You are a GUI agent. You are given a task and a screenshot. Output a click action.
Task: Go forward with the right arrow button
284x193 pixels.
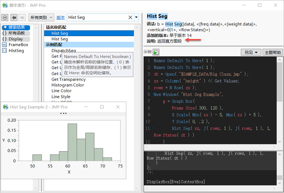[x=22, y=18]
